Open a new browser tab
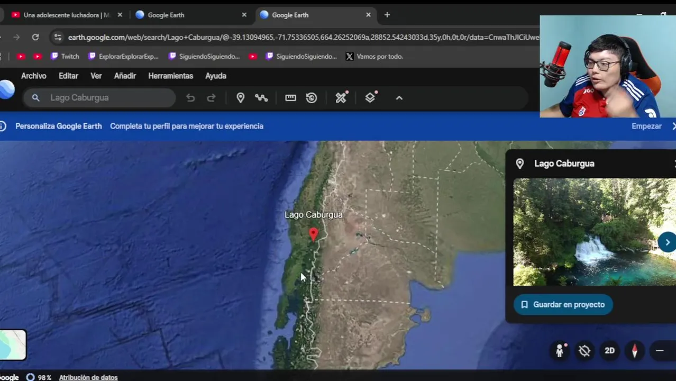676x381 pixels. (387, 15)
